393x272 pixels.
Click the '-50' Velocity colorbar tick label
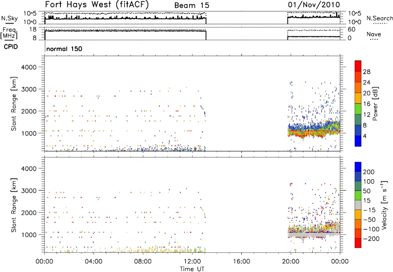click(x=369, y=219)
